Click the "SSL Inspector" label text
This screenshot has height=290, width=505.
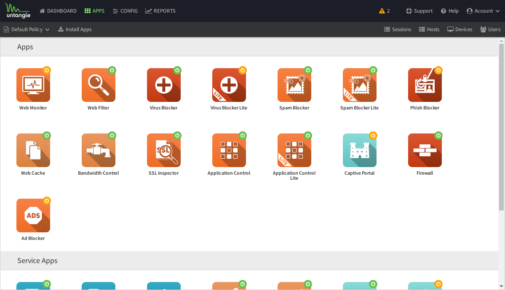163,173
